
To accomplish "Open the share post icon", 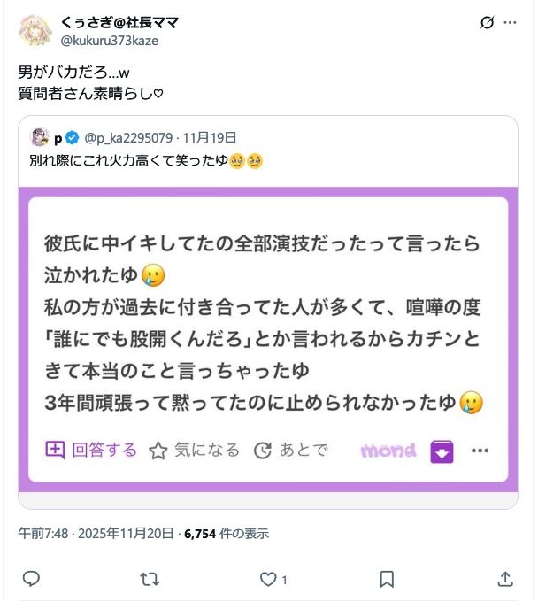I will 505,579.
